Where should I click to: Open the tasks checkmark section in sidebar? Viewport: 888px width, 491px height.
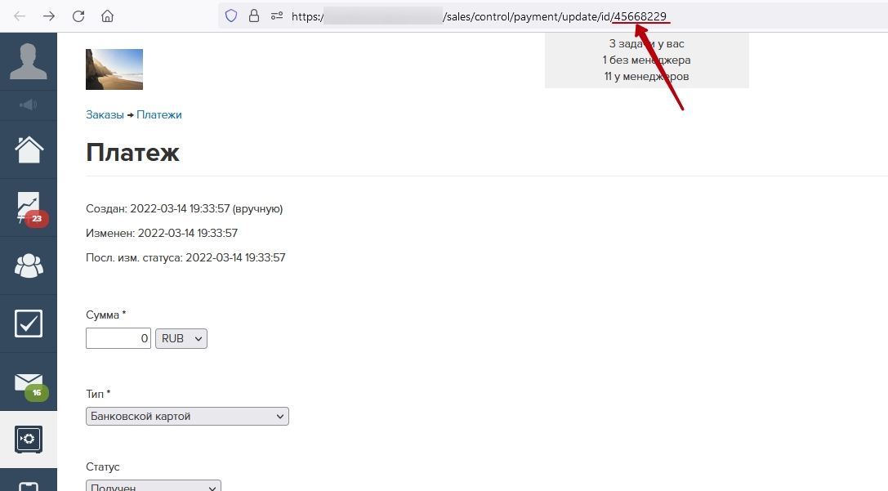click(28, 324)
